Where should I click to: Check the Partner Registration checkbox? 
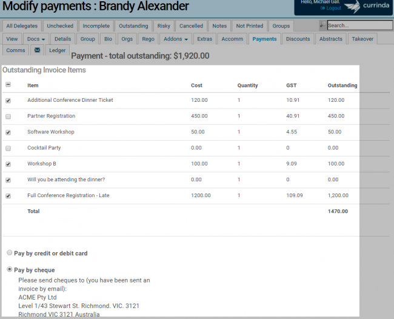(8, 116)
